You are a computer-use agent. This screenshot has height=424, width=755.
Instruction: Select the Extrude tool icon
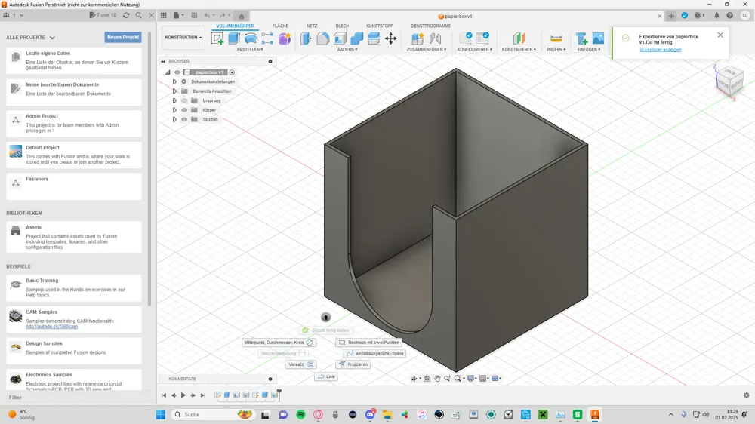[x=234, y=38]
